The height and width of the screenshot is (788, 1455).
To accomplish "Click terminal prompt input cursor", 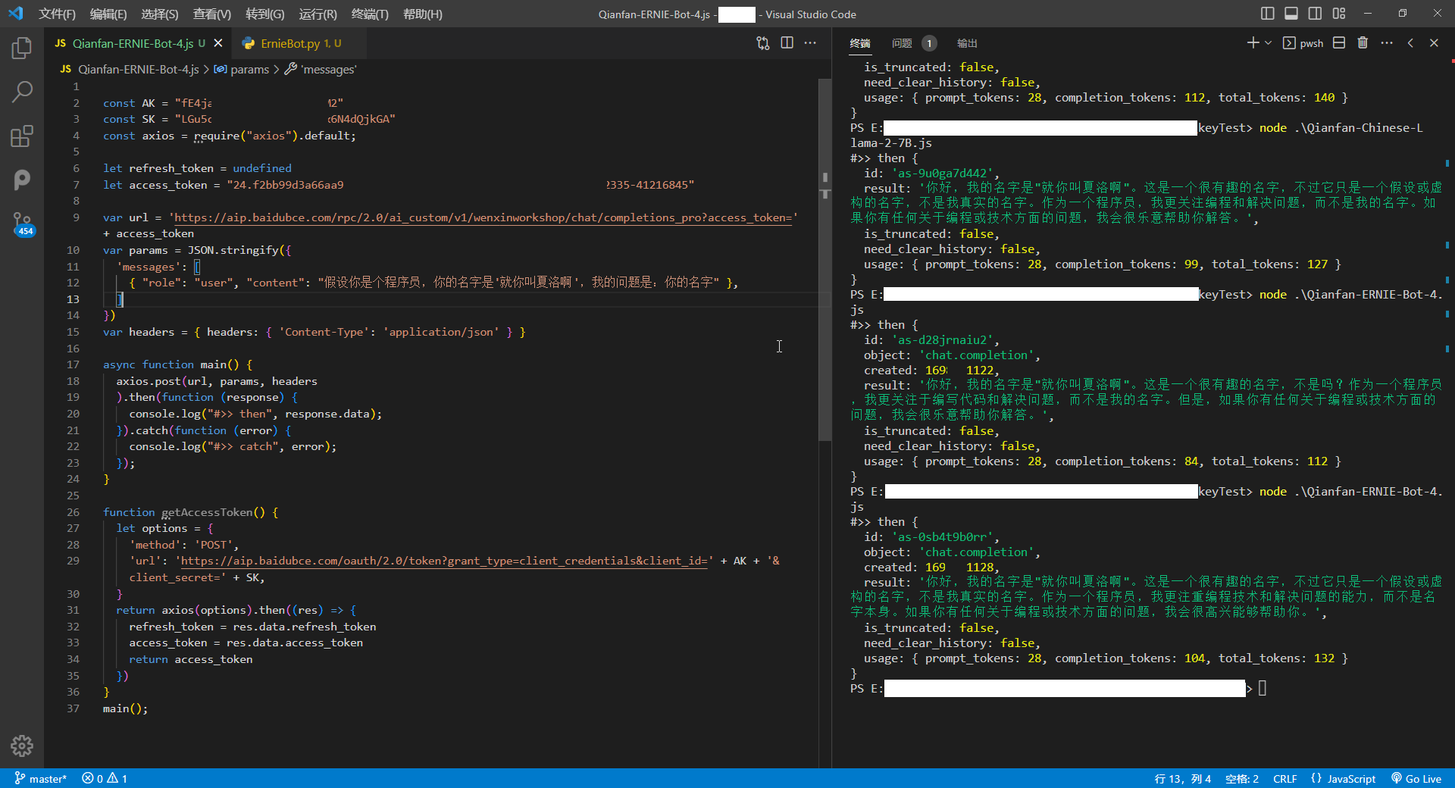I will pos(1263,688).
